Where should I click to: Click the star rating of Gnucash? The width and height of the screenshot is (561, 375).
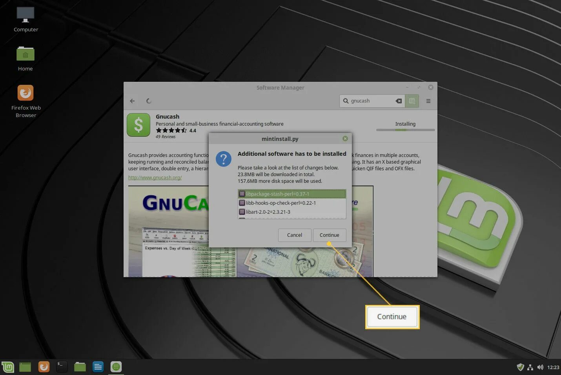click(x=171, y=130)
